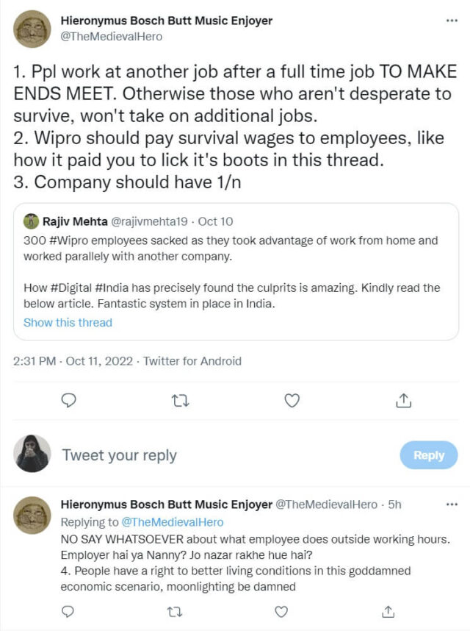Image resolution: width=470 pixels, height=631 pixels.
Task: Click the 'Replying to @TheMedievalHero' mention
Action: click(172, 522)
